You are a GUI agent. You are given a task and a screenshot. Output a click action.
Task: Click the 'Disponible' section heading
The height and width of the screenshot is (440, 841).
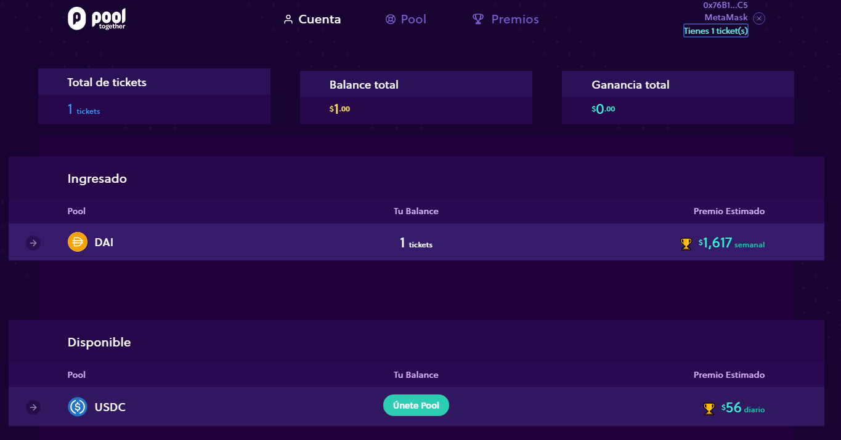pyautogui.click(x=99, y=342)
